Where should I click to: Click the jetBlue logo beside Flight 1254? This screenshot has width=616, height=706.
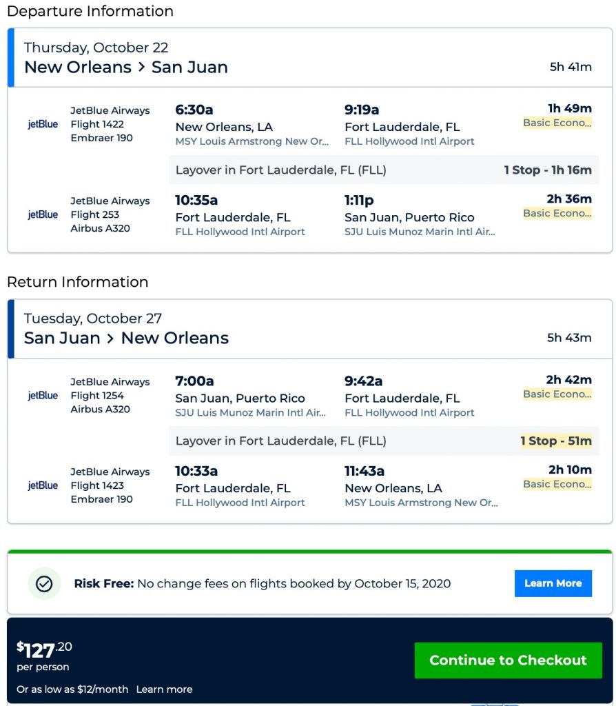(43, 395)
